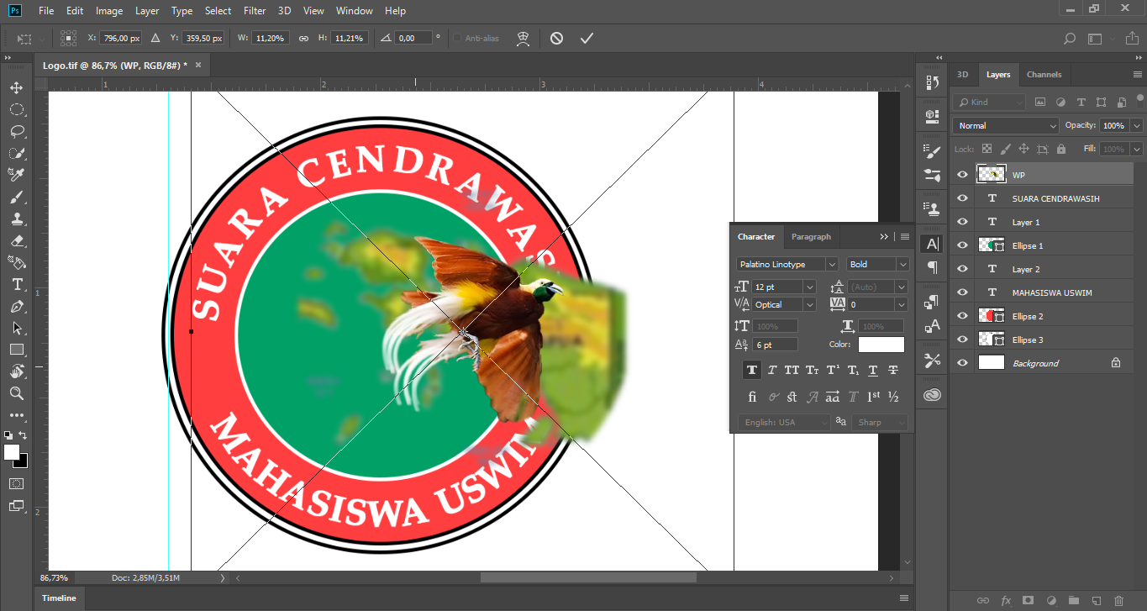Open the kerning dropdown set to Optical
This screenshot has height=611, width=1147.
pos(809,304)
